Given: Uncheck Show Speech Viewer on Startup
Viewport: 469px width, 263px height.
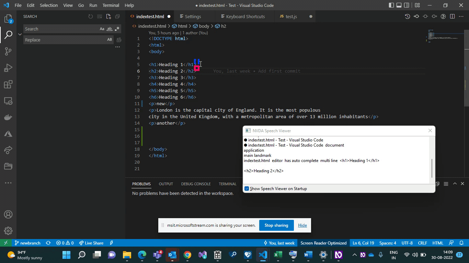Looking at the screenshot, I should (x=247, y=189).
